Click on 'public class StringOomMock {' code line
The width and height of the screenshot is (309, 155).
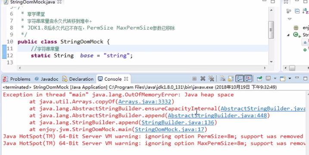[x=63, y=42]
